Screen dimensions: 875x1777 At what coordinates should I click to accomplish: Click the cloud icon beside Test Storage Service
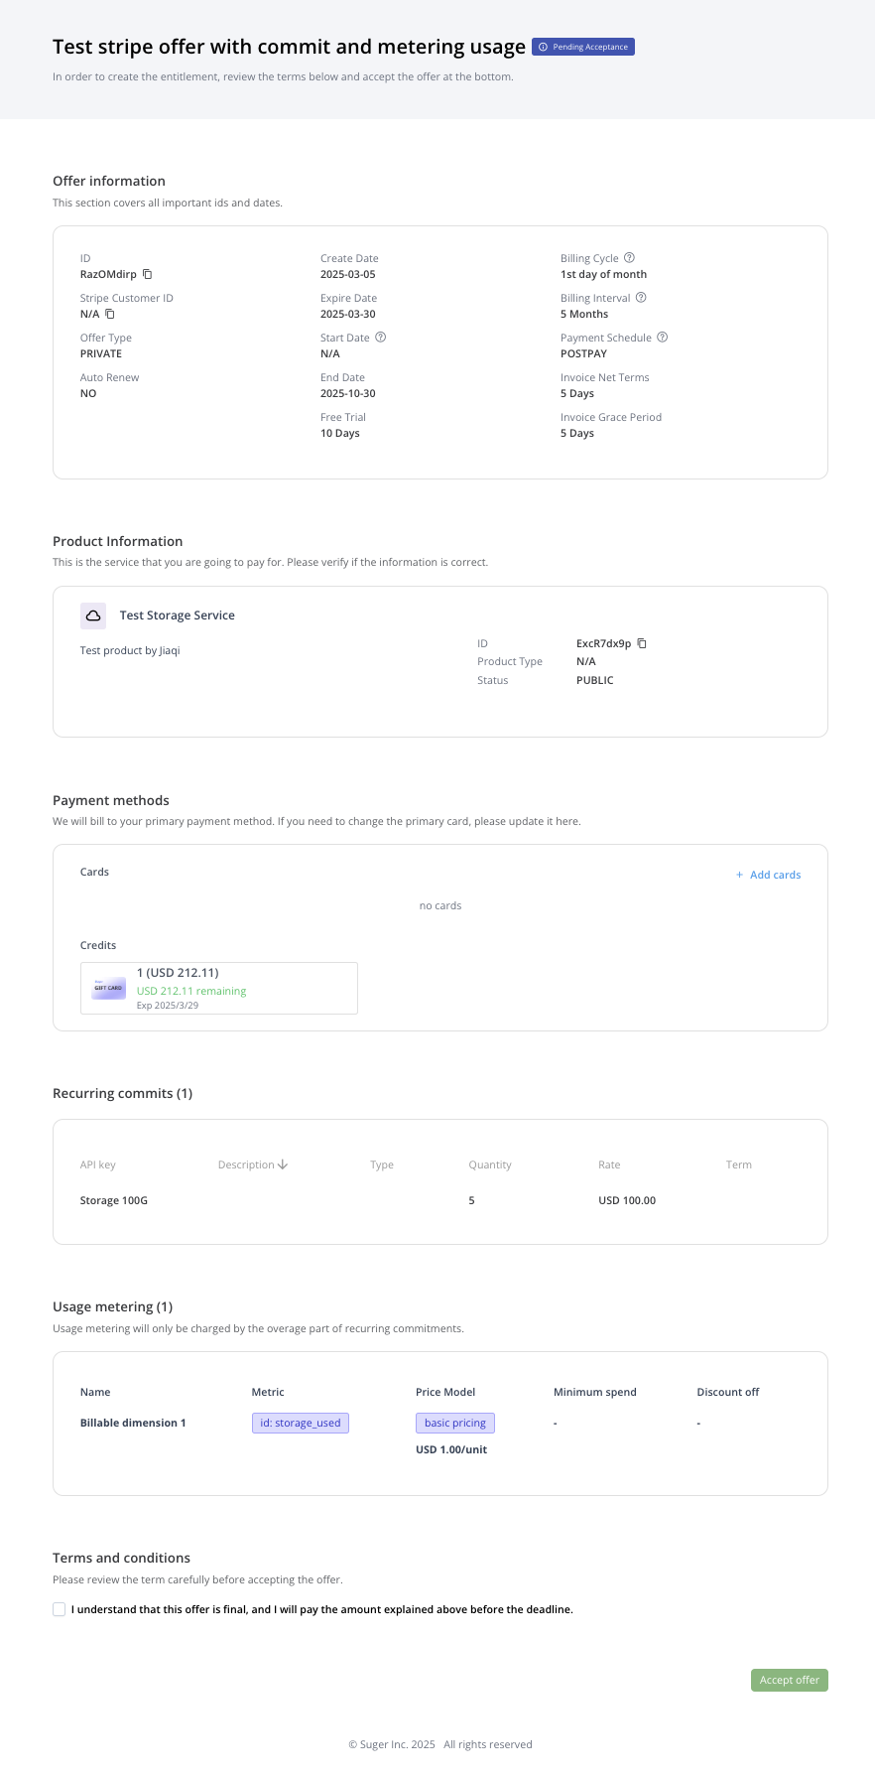[x=93, y=615]
